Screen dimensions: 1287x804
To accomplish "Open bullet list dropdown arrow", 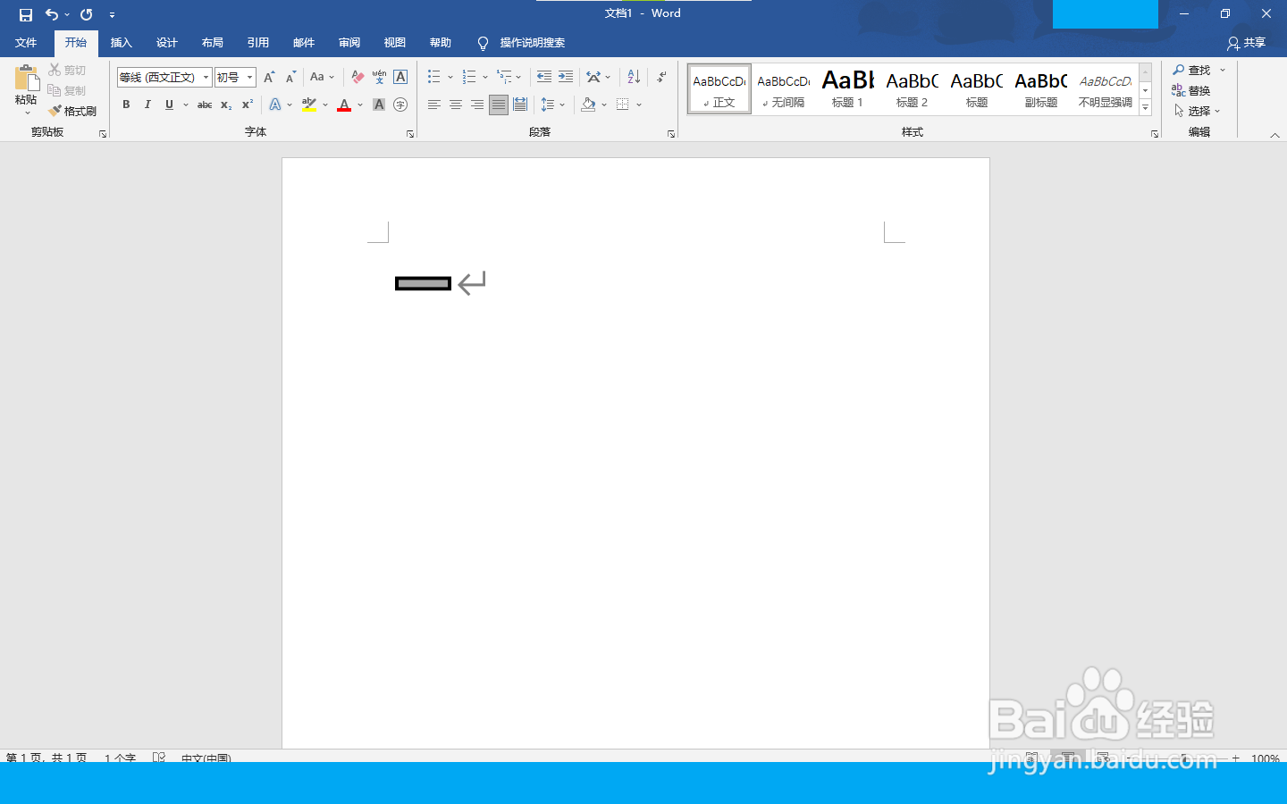I will 450,77.
